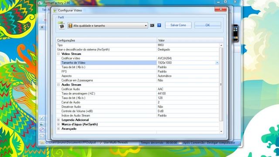Click the clapperboard profile icon
Image resolution: width=279 pixels, height=157 pixels.
pyautogui.click(x=61, y=25)
